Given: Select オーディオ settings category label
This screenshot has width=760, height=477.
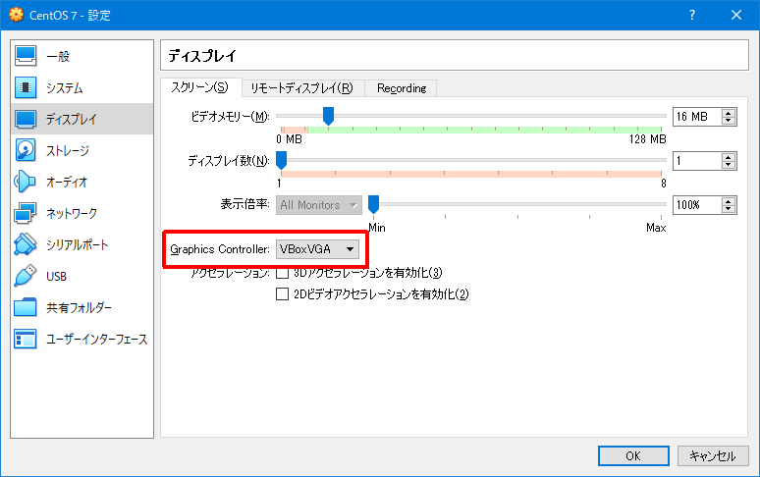Looking at the screenshot, I should [67, 183].
